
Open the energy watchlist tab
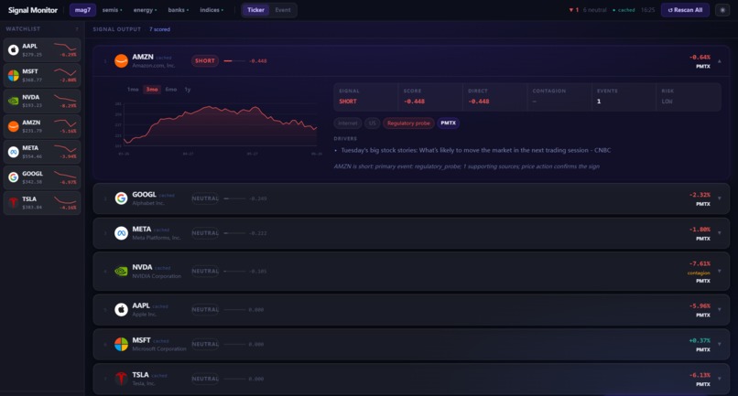tap(145, 10)
